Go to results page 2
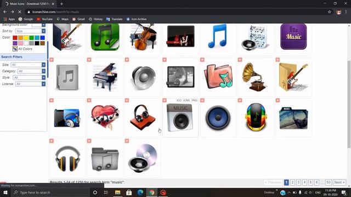 coord(292,182)
